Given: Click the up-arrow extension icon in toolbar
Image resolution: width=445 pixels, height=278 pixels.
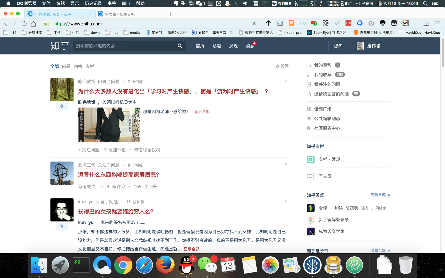Looking at the screenshot, I should coord(268,23).
